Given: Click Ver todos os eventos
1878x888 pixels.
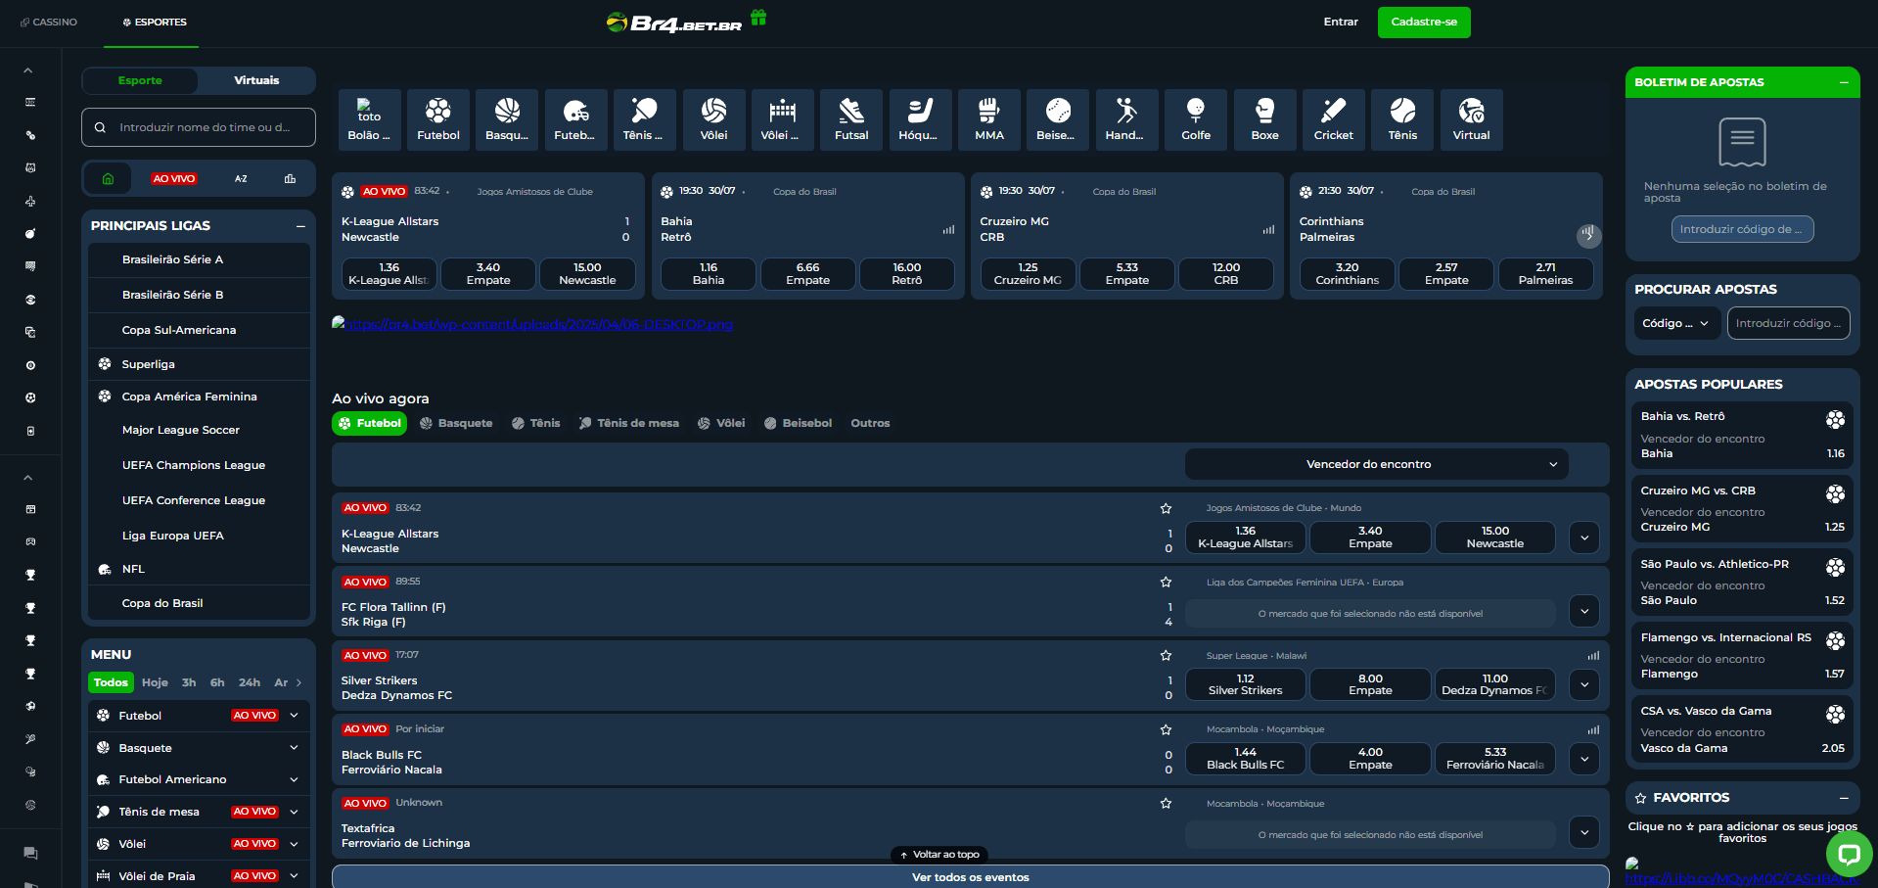Looking at the screenshot, I should tap(969, 876).
